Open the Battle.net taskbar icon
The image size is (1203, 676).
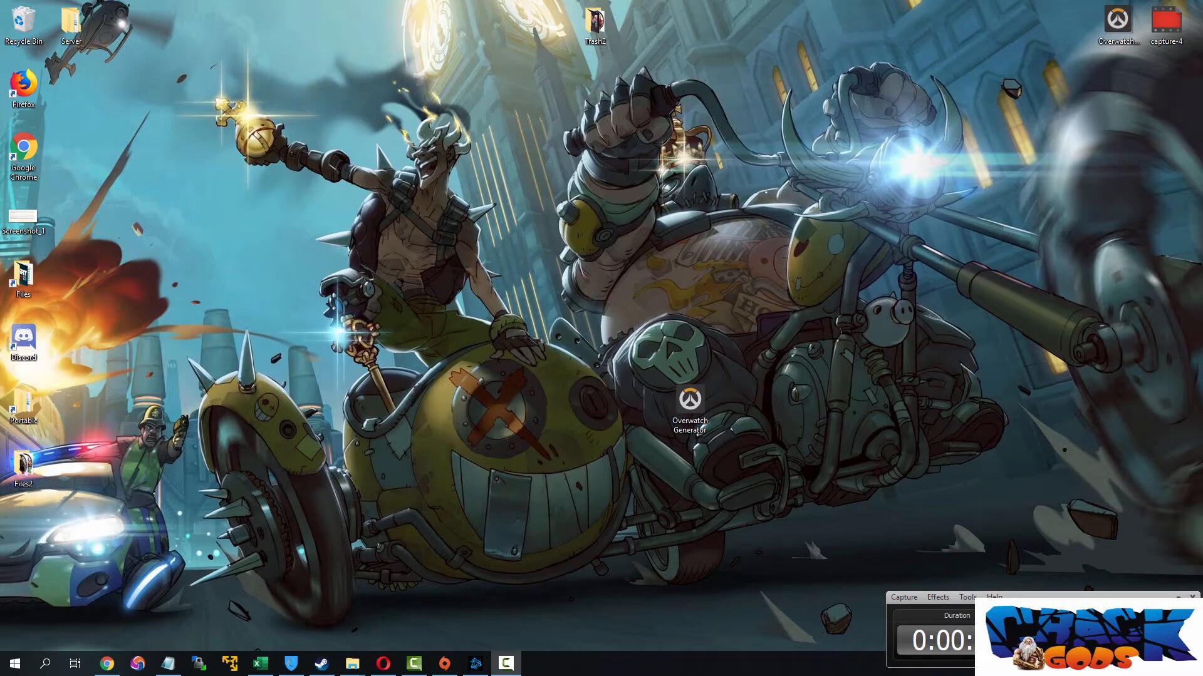(476, 663)
